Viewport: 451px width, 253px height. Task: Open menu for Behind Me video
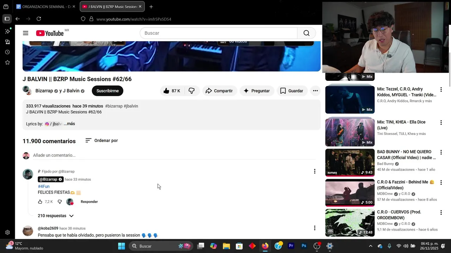point(441,183)
